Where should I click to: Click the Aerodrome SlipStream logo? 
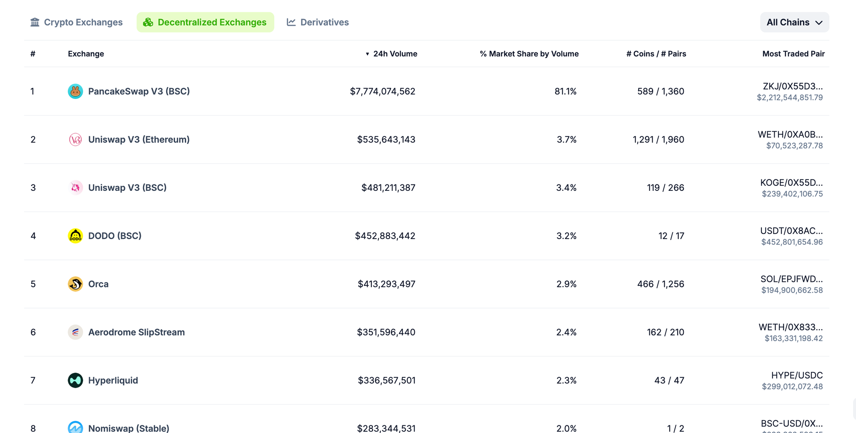click(75, 332)
